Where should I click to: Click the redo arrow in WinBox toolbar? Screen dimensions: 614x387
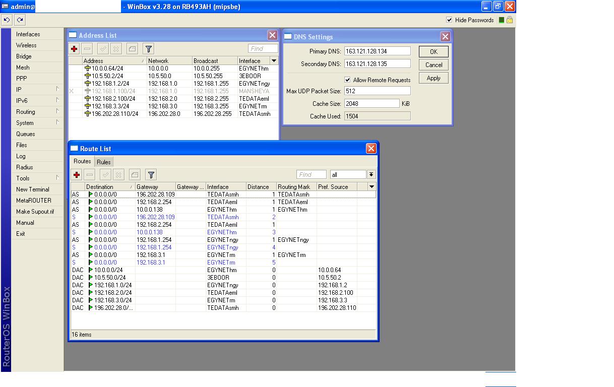[x=20, y=20]
